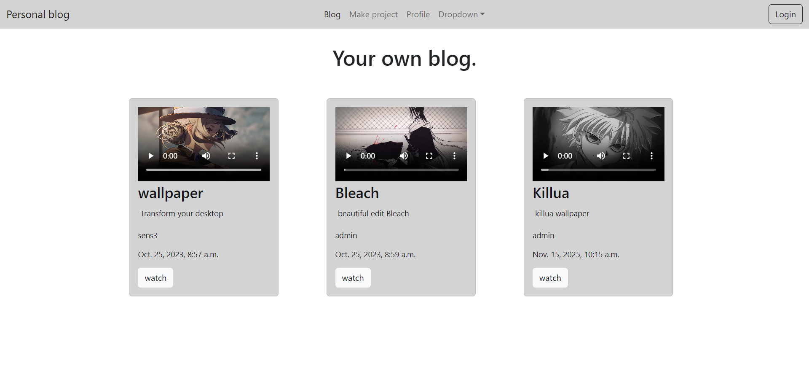Mute the Bleach video audio

click(x=404, y=156)
